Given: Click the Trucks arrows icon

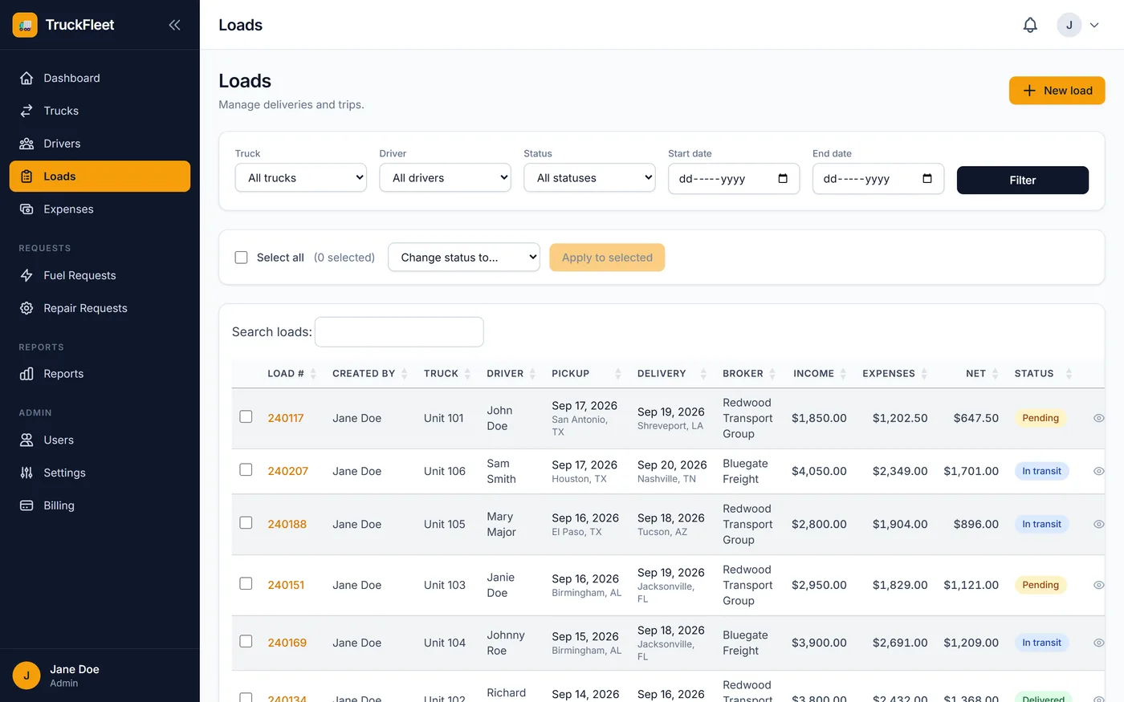Looking at the screenshot, I should [x=26, y=111].
